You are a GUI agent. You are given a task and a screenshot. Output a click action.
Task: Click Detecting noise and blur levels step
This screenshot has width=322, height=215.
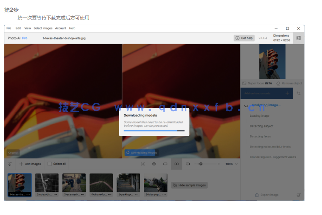[x=270, y=147]
